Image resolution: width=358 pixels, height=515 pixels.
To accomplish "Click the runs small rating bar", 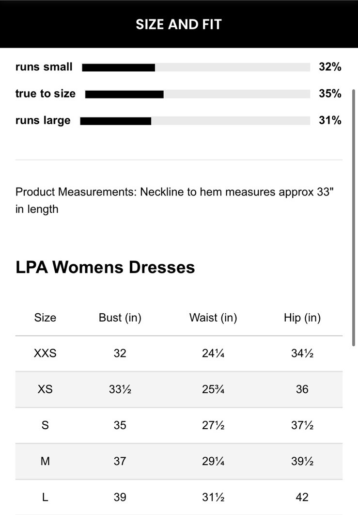I will (x=196, y=67).
